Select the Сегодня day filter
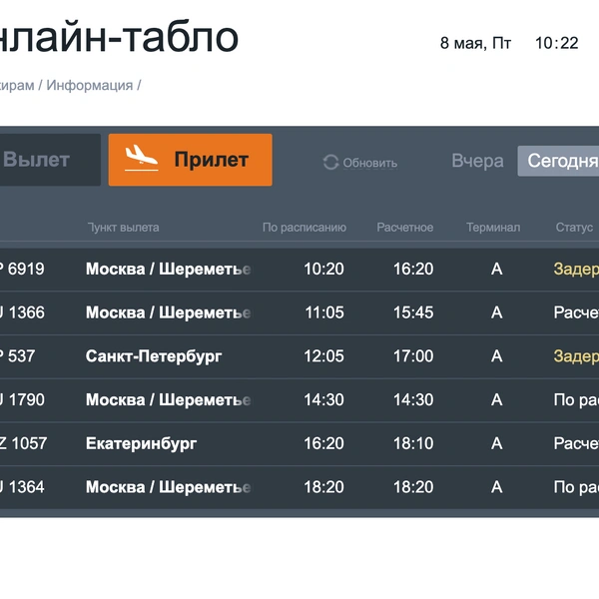This screenshot has height=599, width=599. pyautogui.click(x=558, y=161)
